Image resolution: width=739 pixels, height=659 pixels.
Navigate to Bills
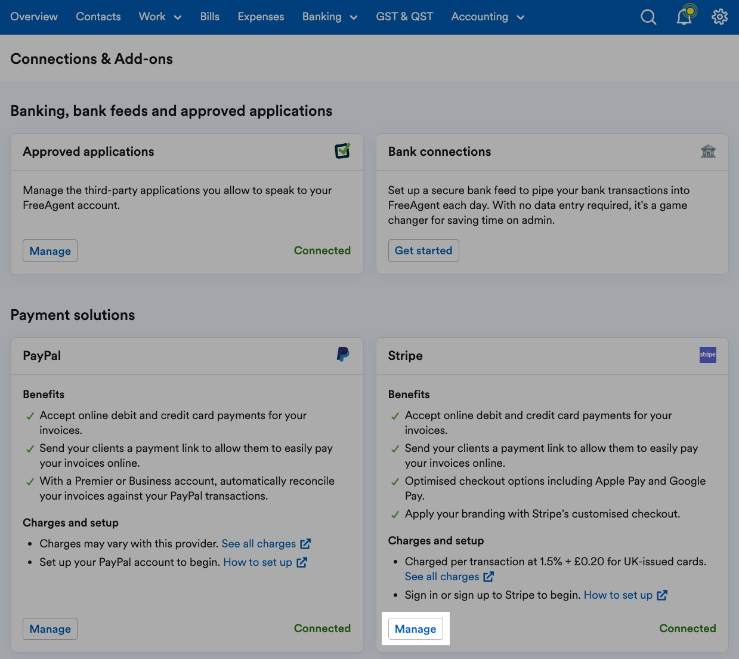tap(210, 17)
